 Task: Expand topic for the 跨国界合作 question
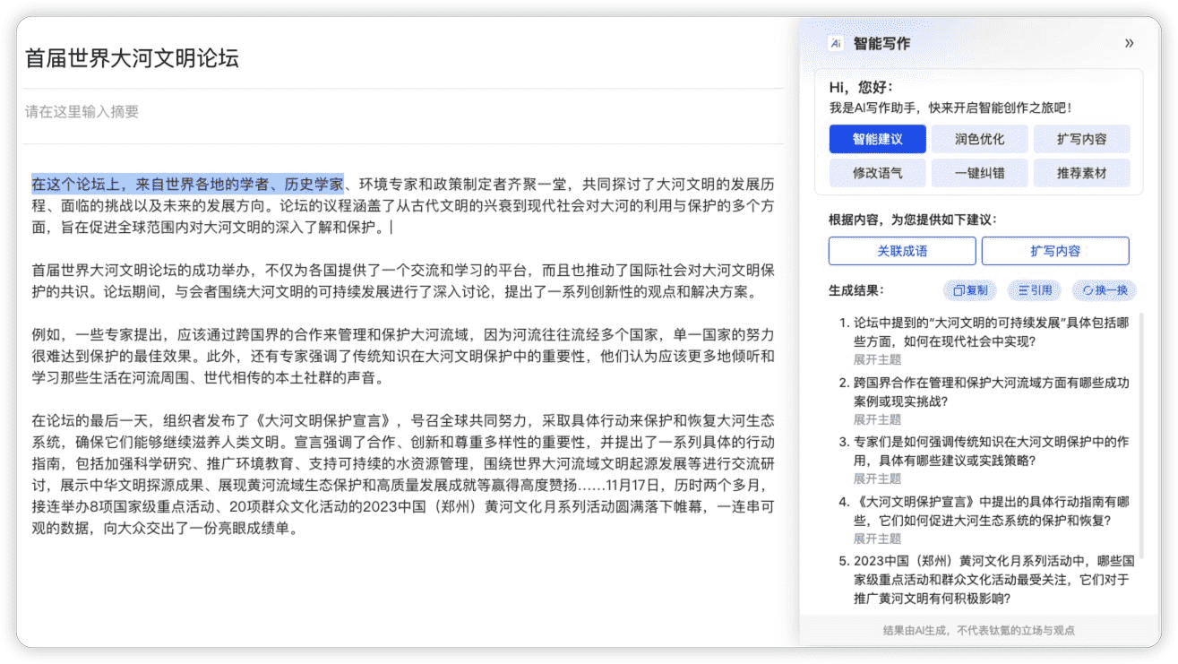877,419
